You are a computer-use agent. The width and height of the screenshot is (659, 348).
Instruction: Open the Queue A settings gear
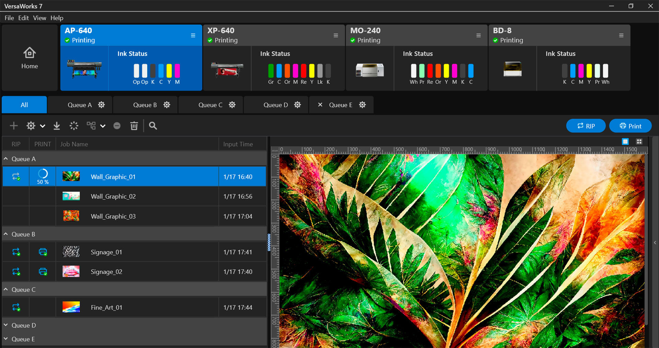tap(101, 105)
